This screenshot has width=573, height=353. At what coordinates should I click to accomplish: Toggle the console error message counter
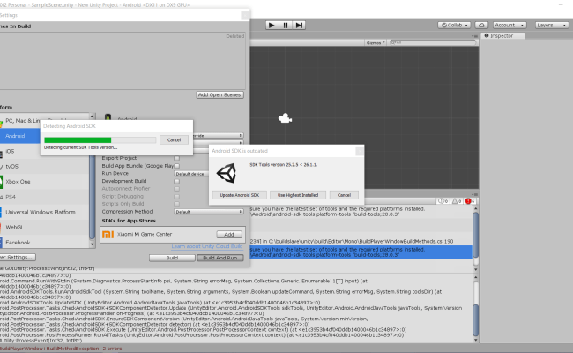[470, 201]
